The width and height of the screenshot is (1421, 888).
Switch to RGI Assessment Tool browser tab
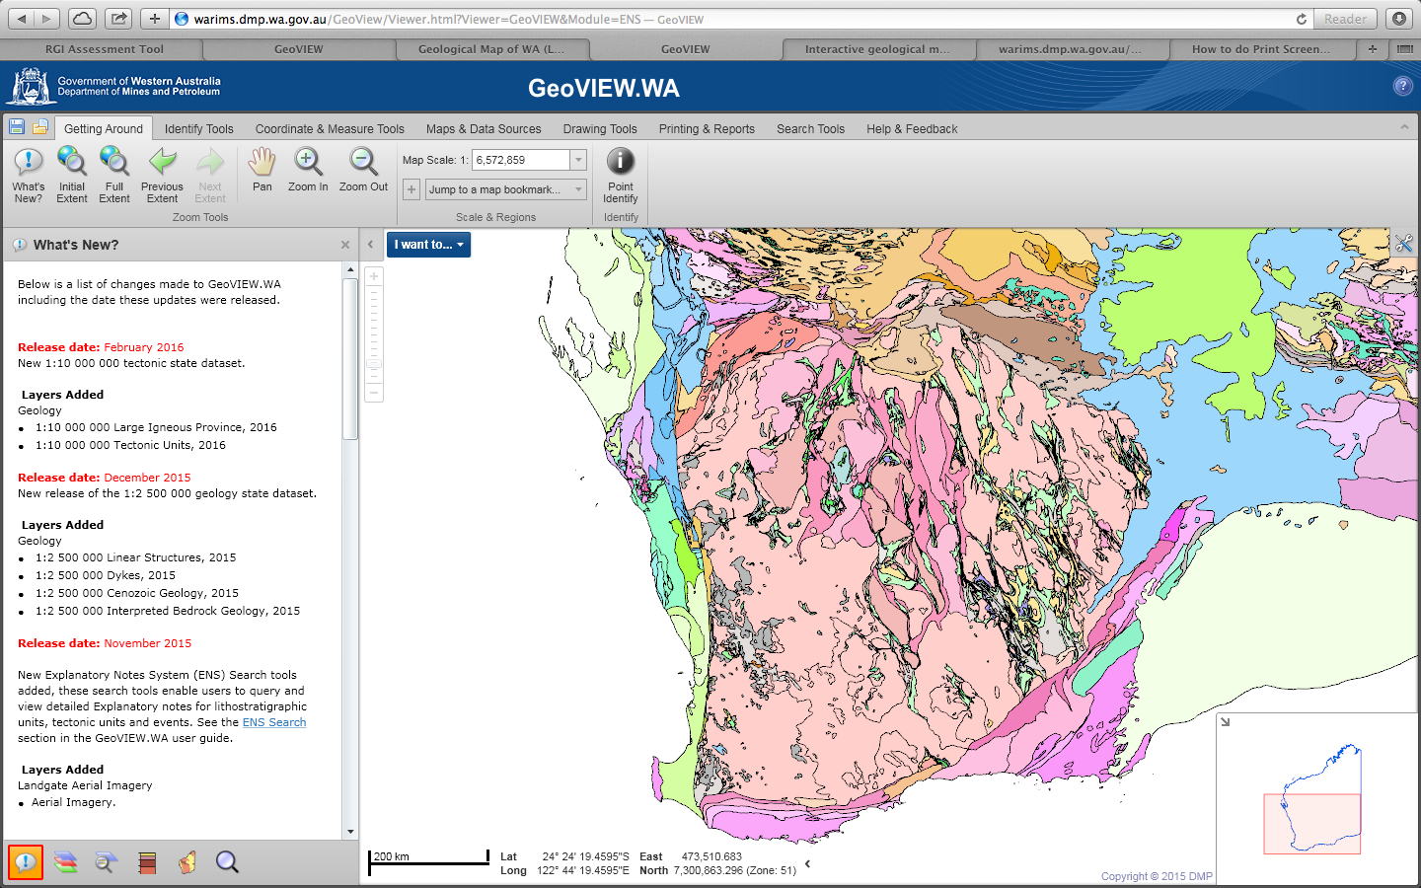(104, 48)
